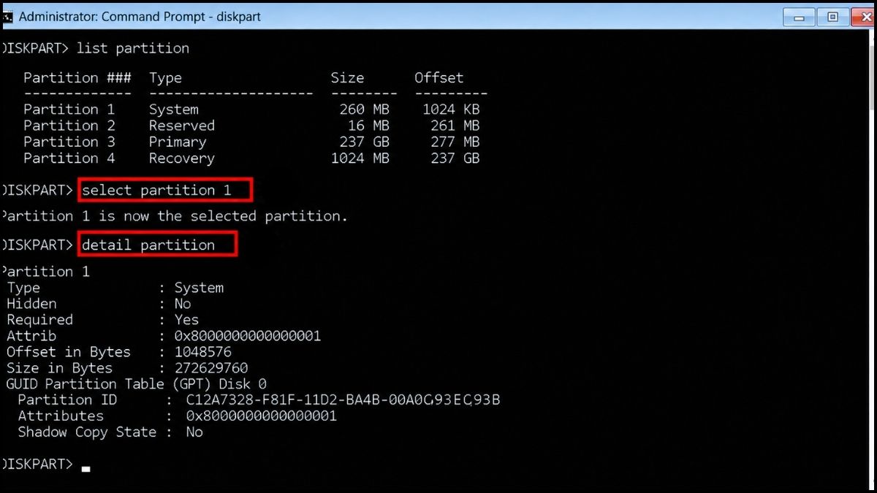
Task: Click 'Partition 1 is now the selected partition.' message
Action: coord(175,216)
